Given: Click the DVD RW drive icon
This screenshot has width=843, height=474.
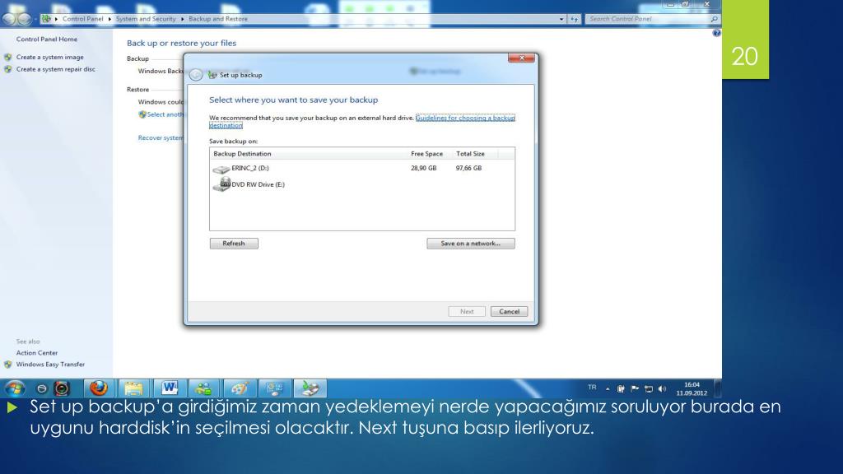Looking at the screenshot, I should [221, 184].
